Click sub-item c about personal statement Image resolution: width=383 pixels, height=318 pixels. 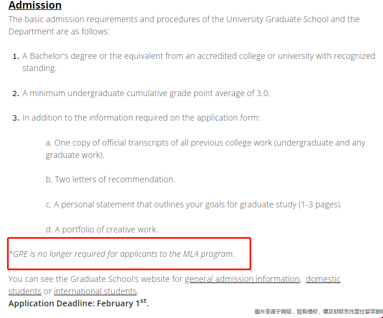tap(194, 204)
